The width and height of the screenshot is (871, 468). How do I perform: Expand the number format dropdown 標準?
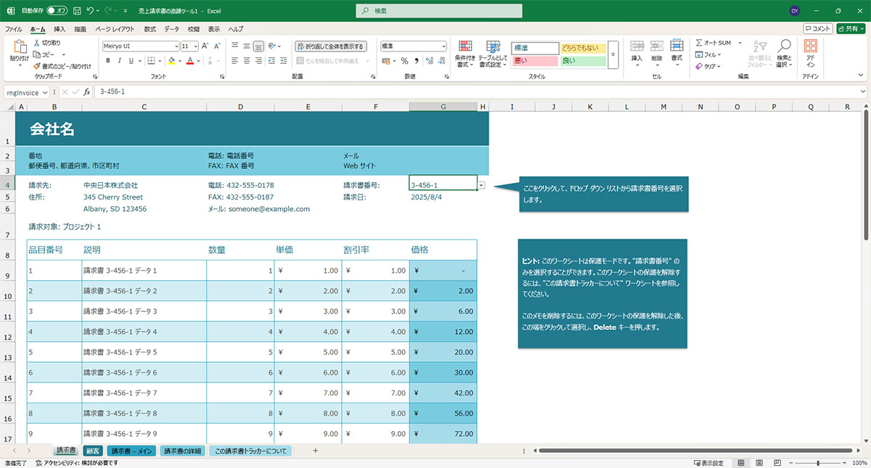[443, 46]
